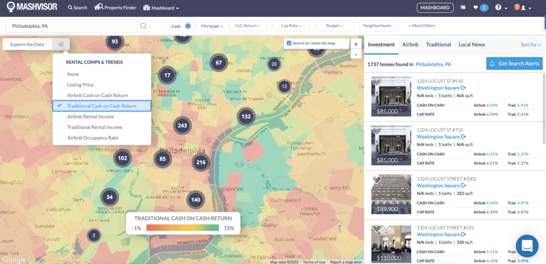Screen dimensions: 546x264
Task: Switch to the Investment tab
Action: coord(381,44)
